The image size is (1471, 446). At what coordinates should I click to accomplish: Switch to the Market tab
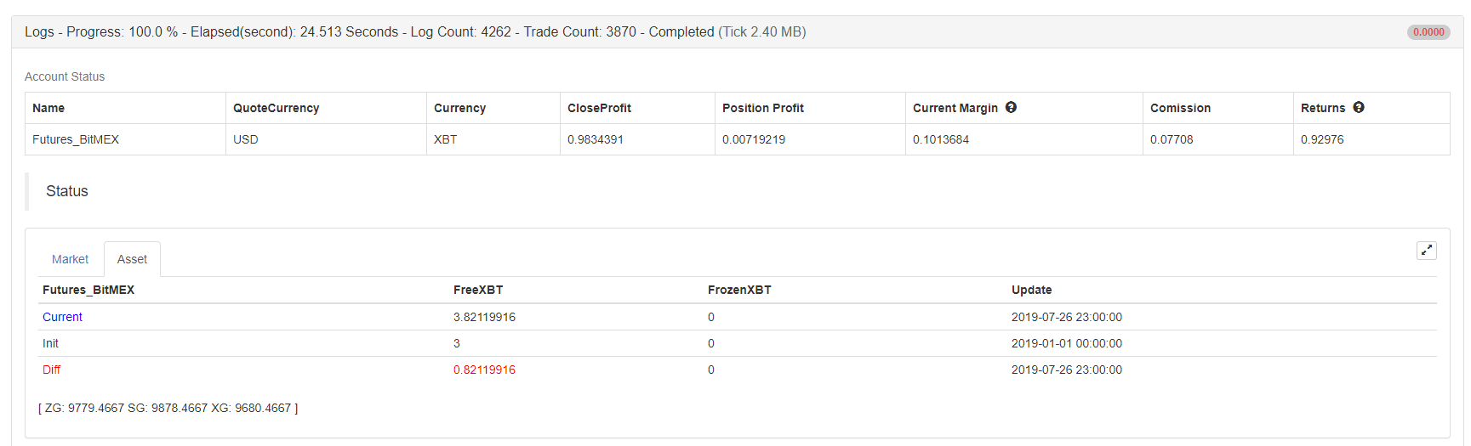70,259
